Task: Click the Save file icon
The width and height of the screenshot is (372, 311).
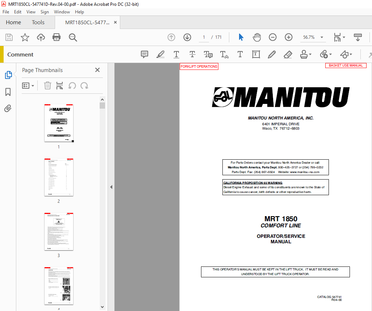Action: (9, 37)
